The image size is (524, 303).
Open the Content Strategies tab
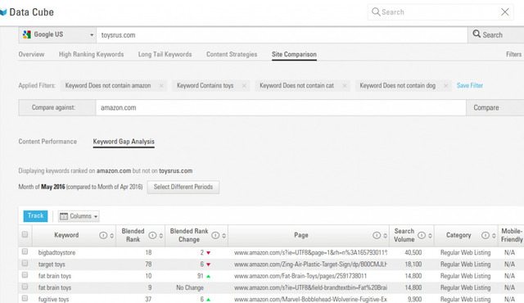click(232, 54)
